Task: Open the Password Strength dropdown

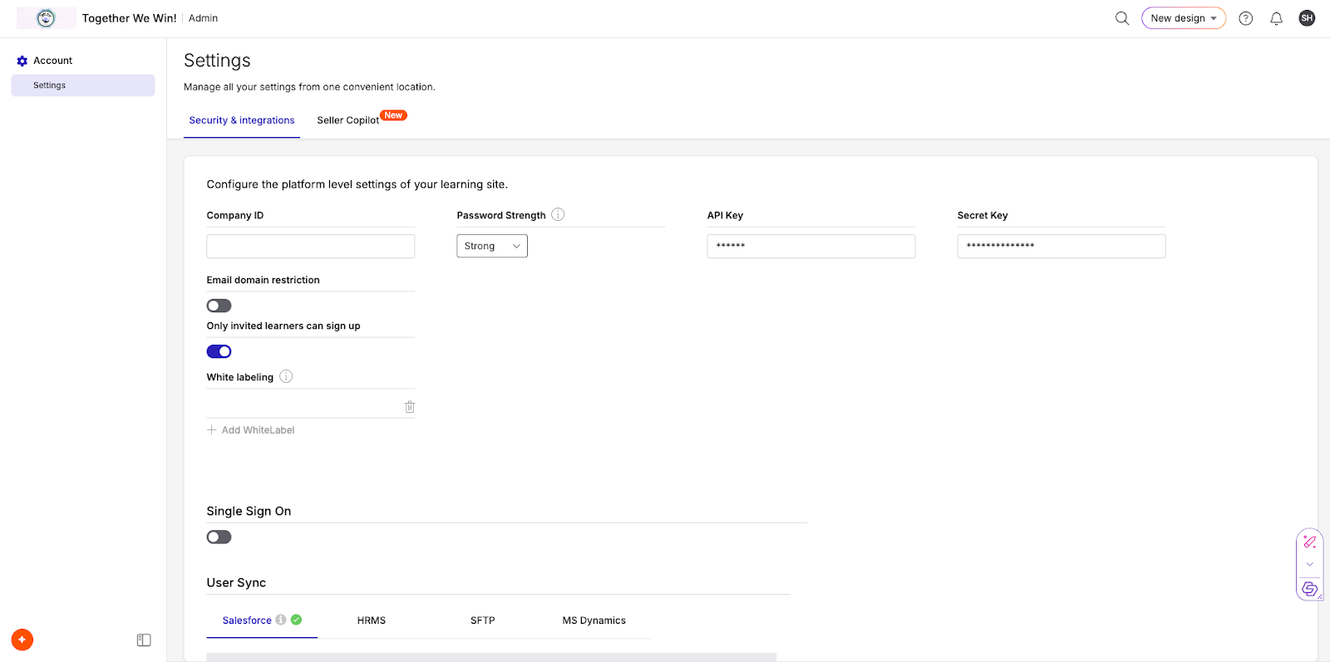Action: tap(491, 246)
